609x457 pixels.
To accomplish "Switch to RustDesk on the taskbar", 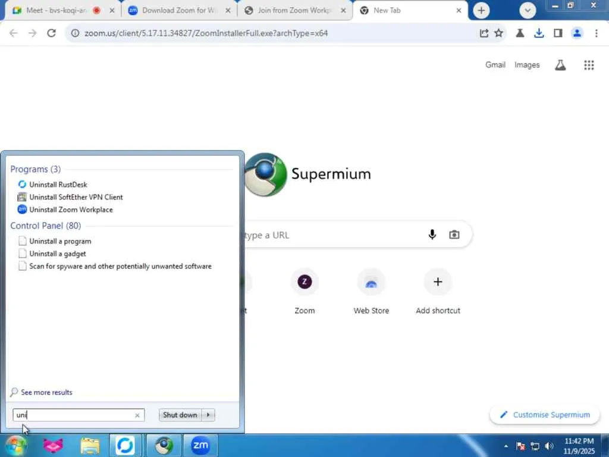I will click(125, 445).
